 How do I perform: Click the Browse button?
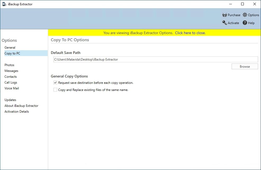point(245,66)
